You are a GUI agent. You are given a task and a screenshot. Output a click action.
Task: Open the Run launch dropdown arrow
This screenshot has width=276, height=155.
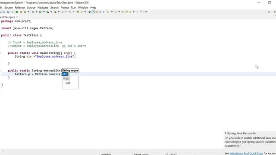coord(44,12)
